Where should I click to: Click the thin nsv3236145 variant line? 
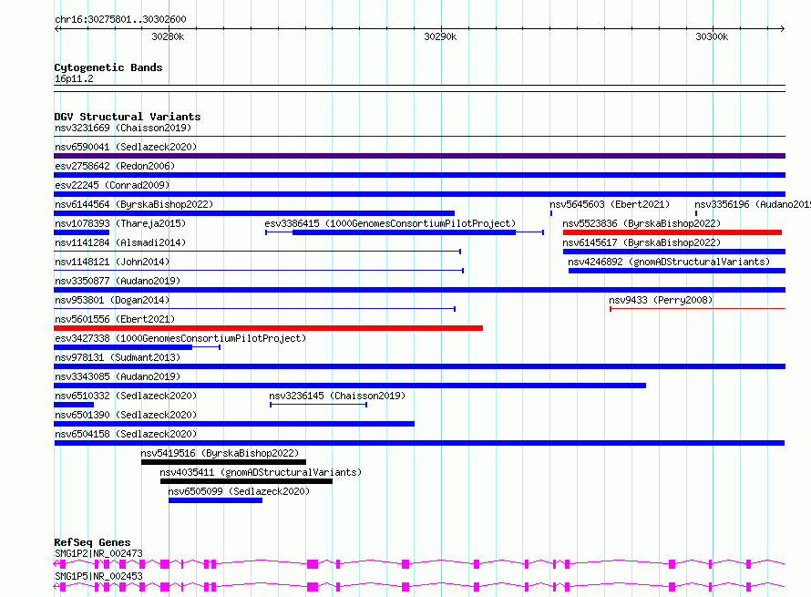coord(319,405)
